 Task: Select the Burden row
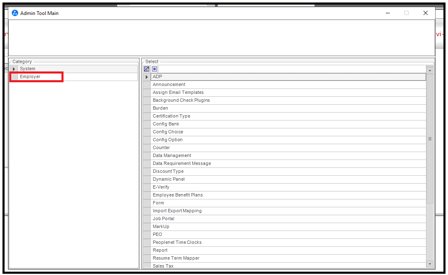[x=288, y=108]
